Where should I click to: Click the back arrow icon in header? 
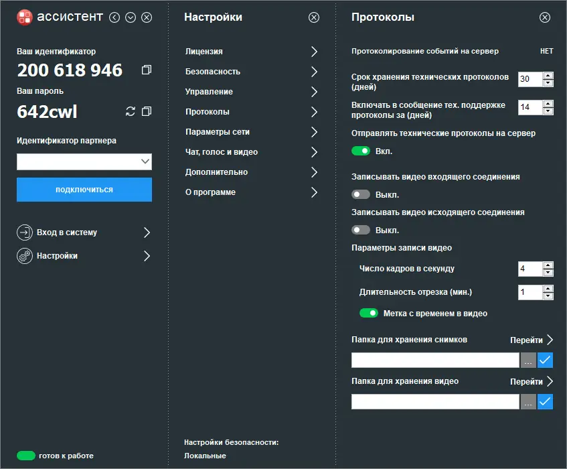[114, 17]
